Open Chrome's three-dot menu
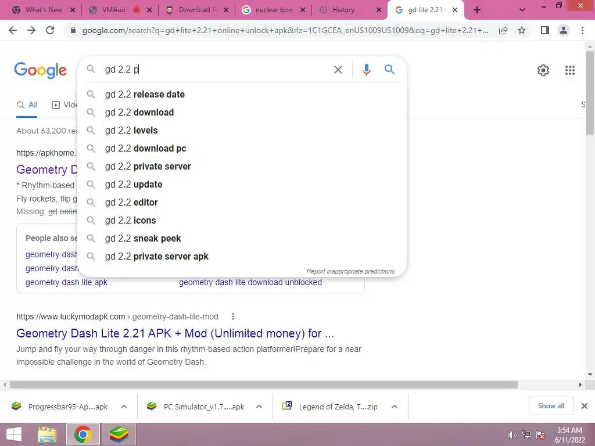This screenshot has width=595, height=446. click(x=582, y=30)
